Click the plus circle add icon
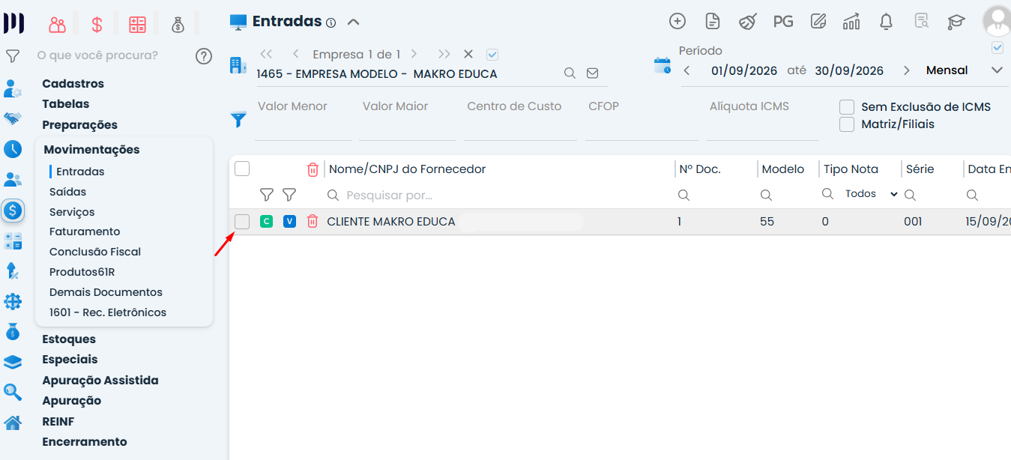Screen dimensions: 1011x460 pyautogui.click(x=677, y=22)
